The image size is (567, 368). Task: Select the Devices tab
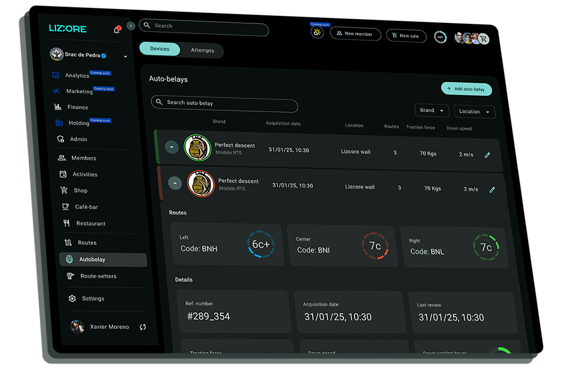pos(160,49)
